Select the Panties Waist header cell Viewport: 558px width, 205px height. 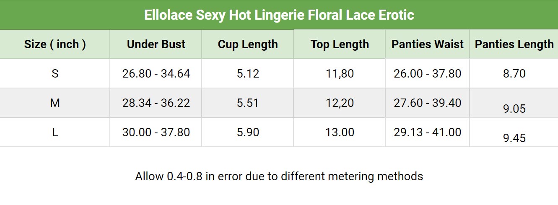[428, 44]
